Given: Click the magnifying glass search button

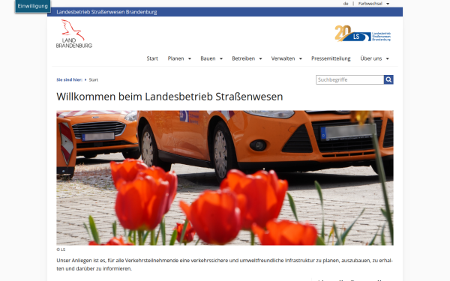Looking at the screenshot, I should click(x=388, y=79).
